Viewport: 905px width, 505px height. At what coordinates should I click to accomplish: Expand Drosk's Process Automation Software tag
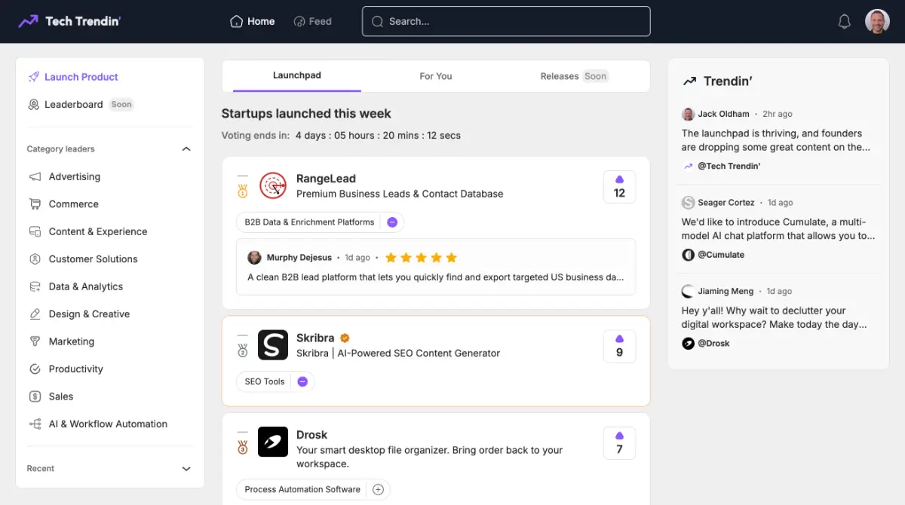(379, 489)
